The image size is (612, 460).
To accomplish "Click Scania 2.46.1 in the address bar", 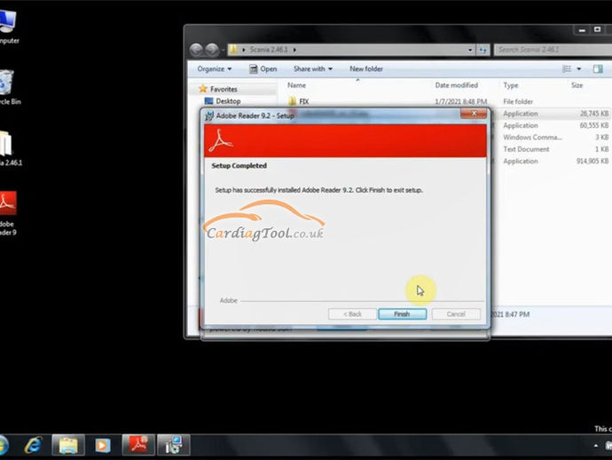I will click(269, 50).
